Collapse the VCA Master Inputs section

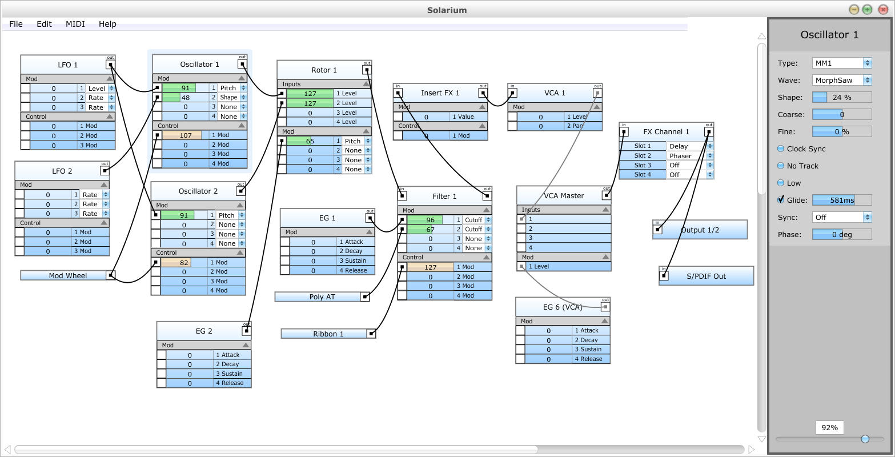pos(606,210)
